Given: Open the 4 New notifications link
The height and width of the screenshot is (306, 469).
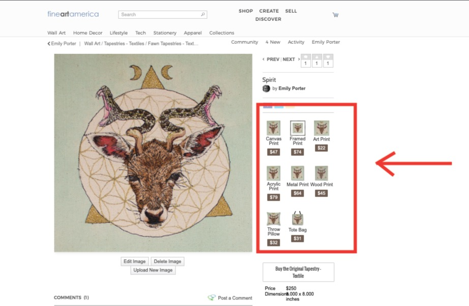Looking at the screenshot, I should click(x=273, y=42).
